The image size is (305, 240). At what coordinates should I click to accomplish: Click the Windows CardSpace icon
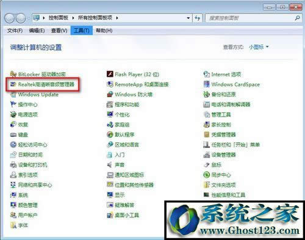tap(206, 84)
